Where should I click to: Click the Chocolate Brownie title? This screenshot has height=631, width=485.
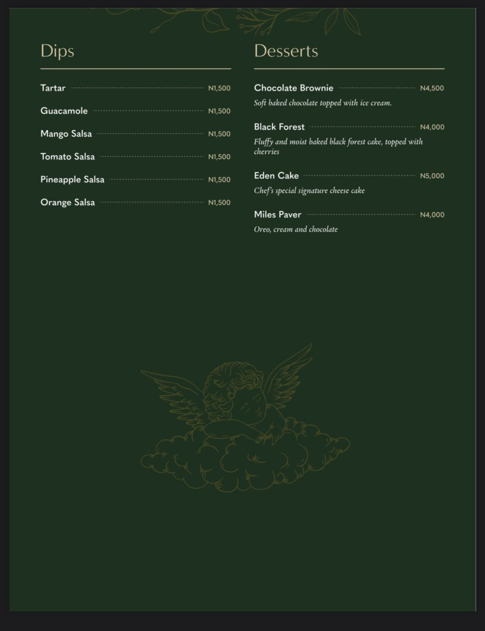pyautogui.click(x=293, y=88)
